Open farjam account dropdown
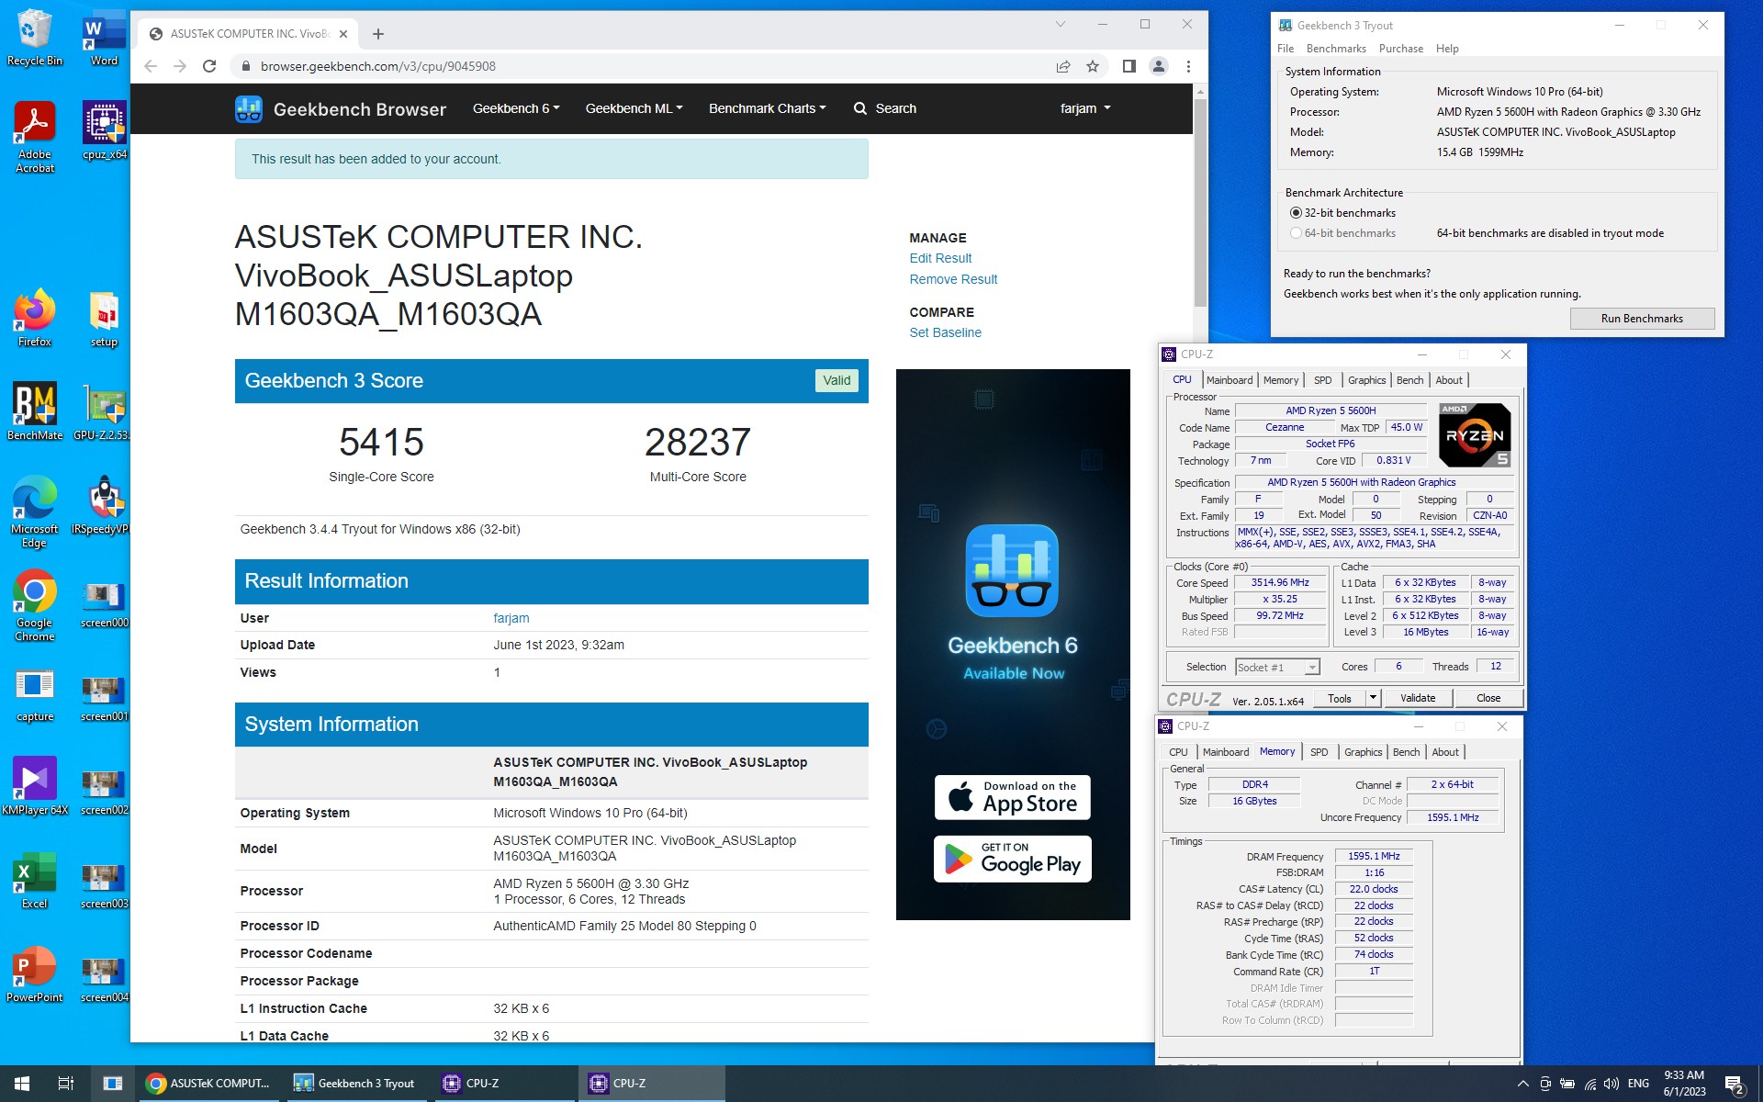This screenshot has height=1102, width=1763. (x=1085, y=108)
